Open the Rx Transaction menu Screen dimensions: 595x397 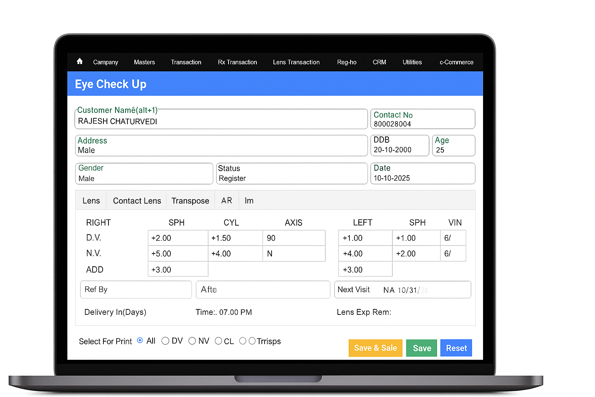[237, 62]
